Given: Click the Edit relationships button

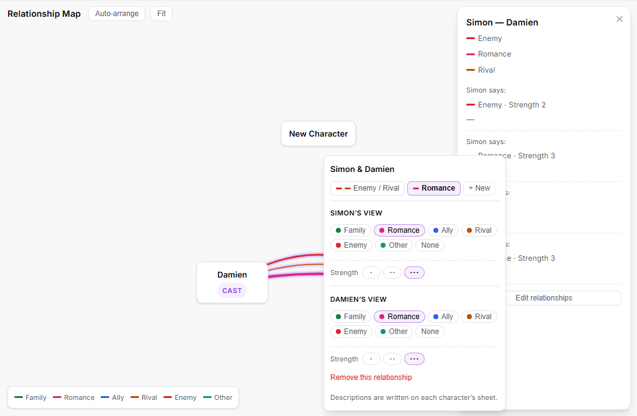Looking at the screenshot, I should [x=544, y=298].
